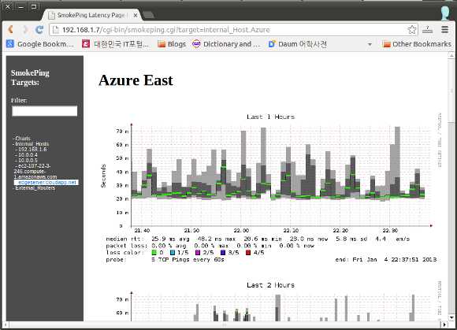The image size is (457, 330).
Task: Click the vertical page scrollbar
Action: tap(451, 187)
